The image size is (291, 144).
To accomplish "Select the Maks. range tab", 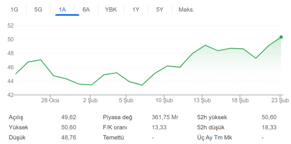I will [186, 9].
